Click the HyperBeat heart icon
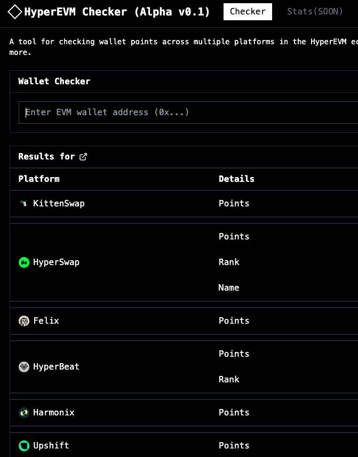This screenshot has height=457, width=358. (24, 367)
